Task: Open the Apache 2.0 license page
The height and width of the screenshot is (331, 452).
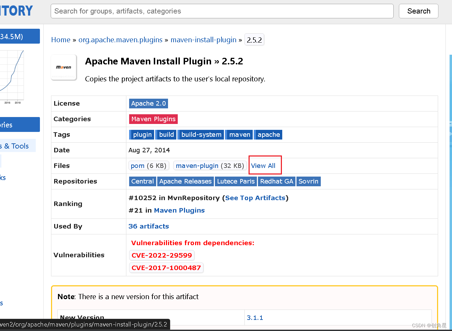Action: pos(148,103)
